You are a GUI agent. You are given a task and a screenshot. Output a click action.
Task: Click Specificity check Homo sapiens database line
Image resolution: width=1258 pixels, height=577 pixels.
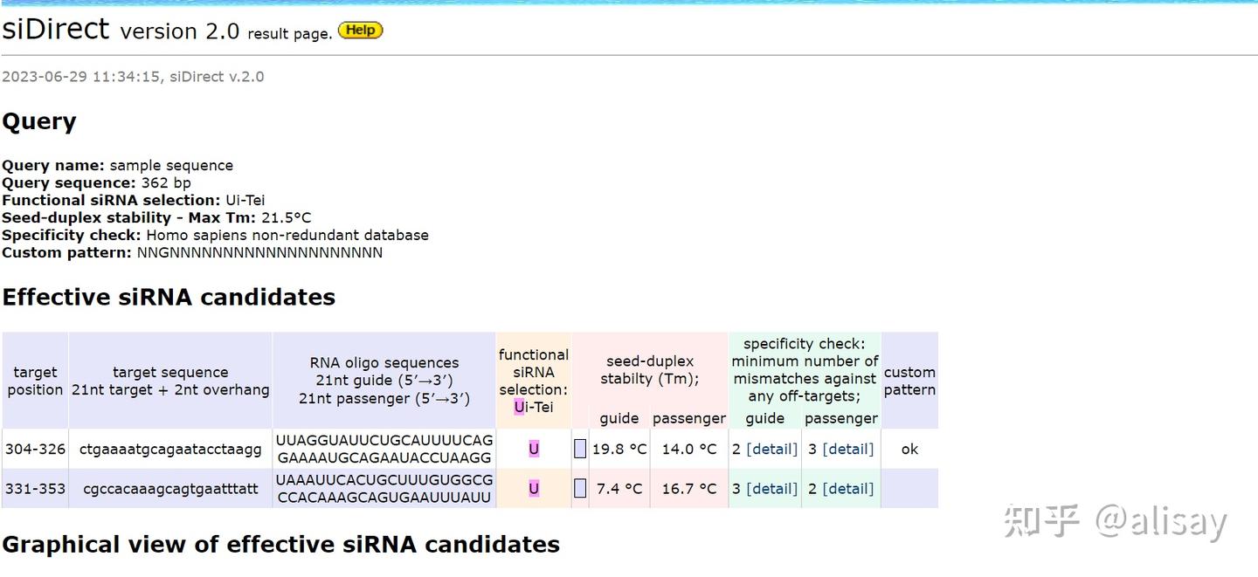[215, 235]
